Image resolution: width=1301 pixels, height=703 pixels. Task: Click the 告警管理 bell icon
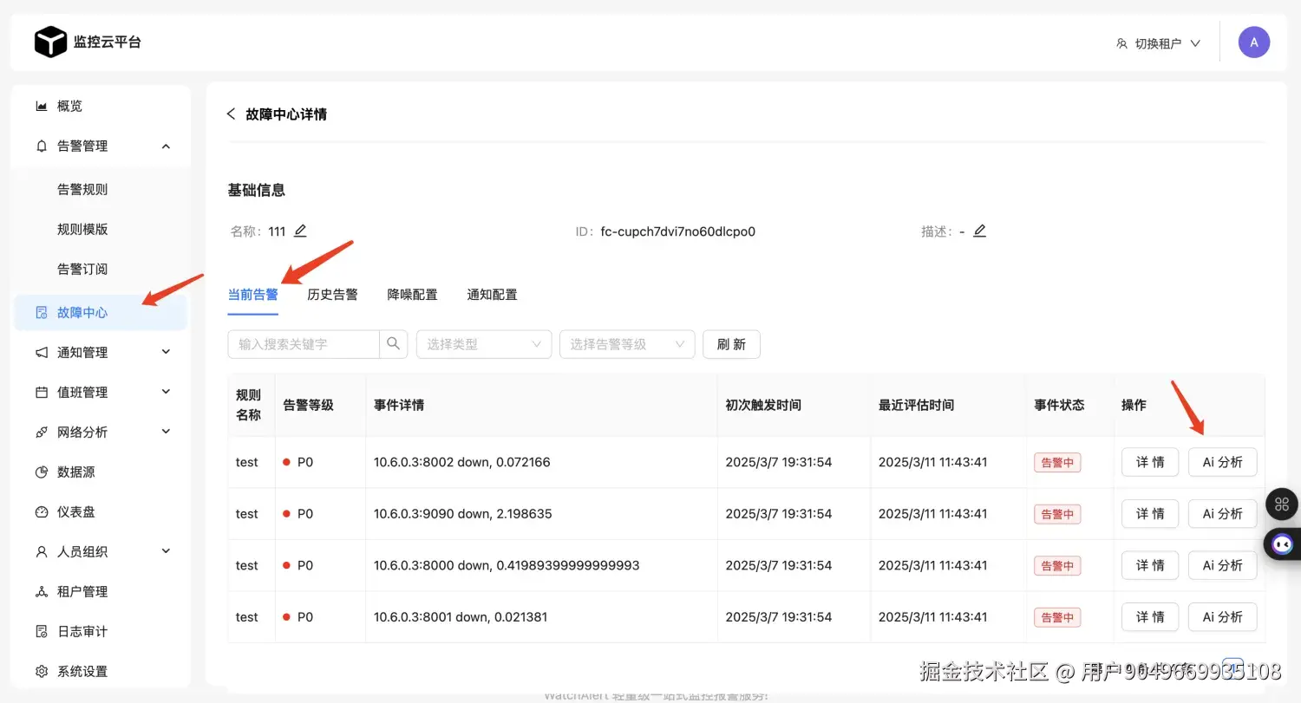42,146
